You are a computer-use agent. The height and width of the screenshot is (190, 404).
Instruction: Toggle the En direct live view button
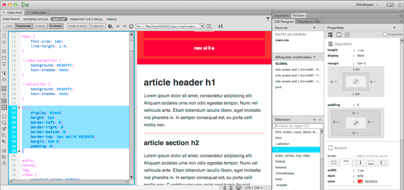pos(56,26)
